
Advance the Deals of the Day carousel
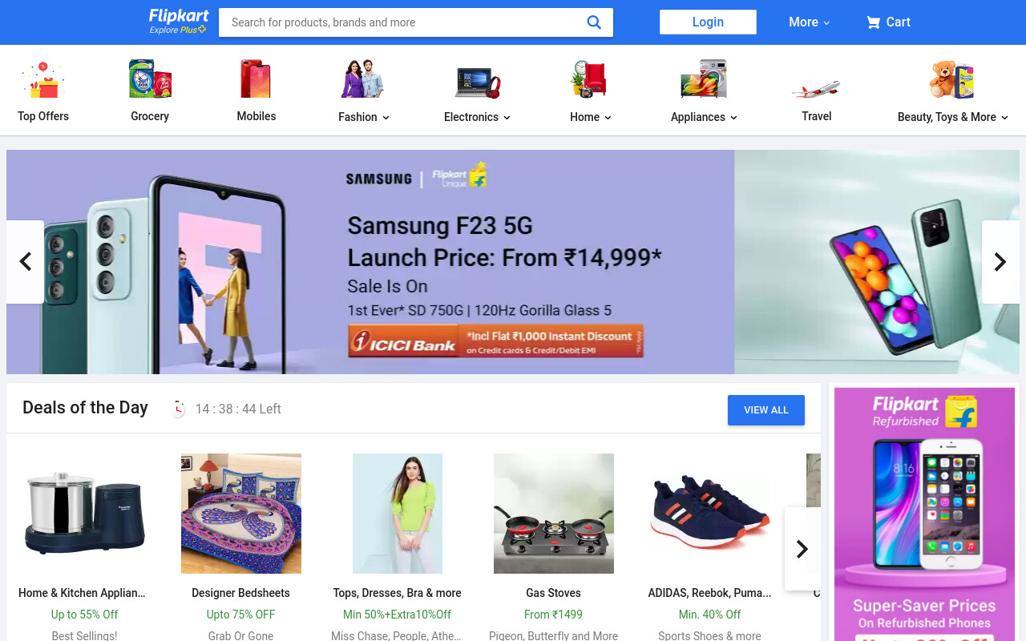[802, 549]
